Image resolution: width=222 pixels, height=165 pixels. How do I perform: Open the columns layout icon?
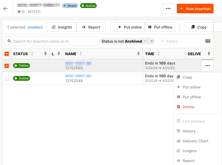click(208, 41)
